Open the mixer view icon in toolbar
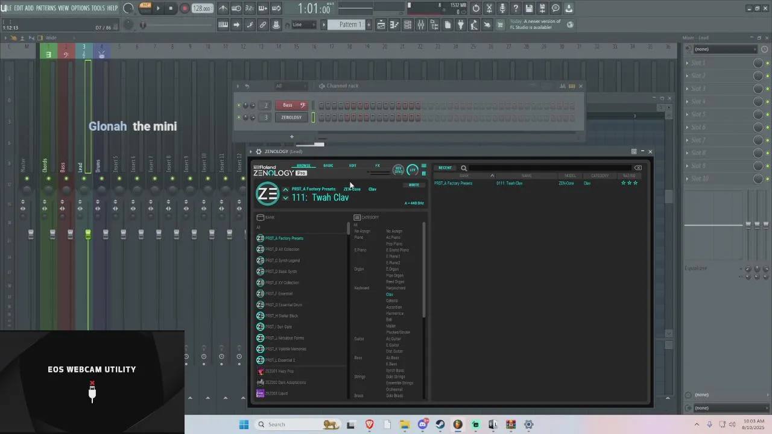This screenshot has width=772, height=434. click(421, 25)
